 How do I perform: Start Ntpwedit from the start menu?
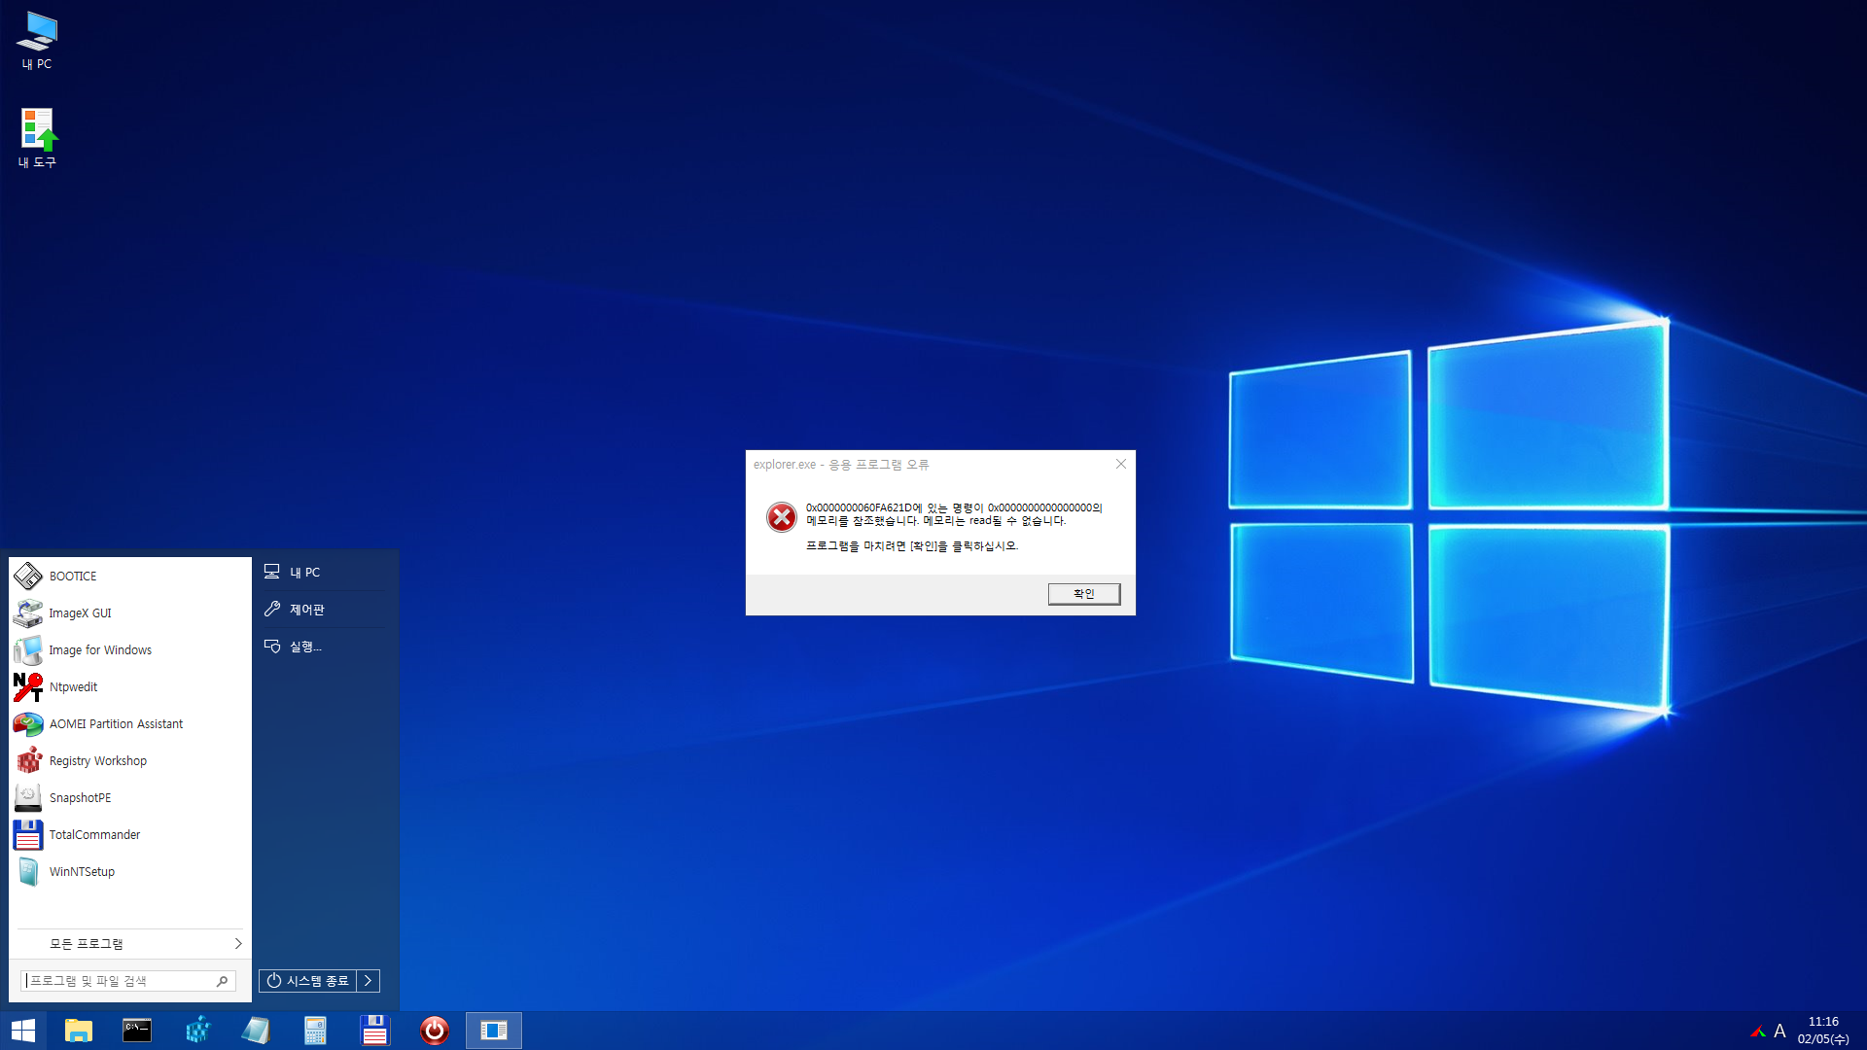point(130,686)
